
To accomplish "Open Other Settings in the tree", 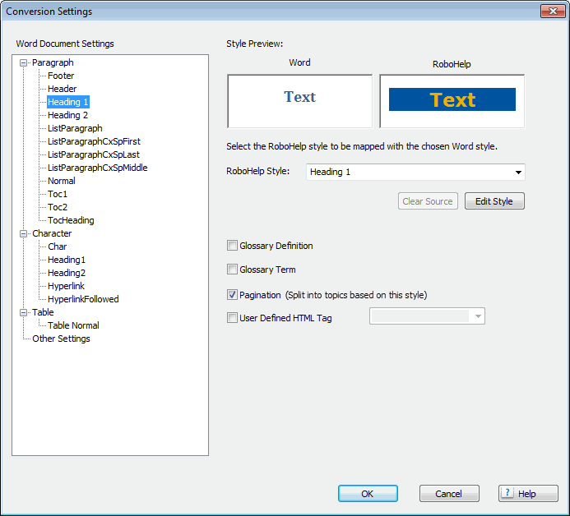I will (61, 339).
